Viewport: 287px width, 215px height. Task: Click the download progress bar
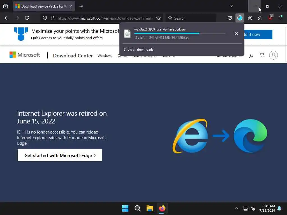pyautogui.click(x=180, y=33)
